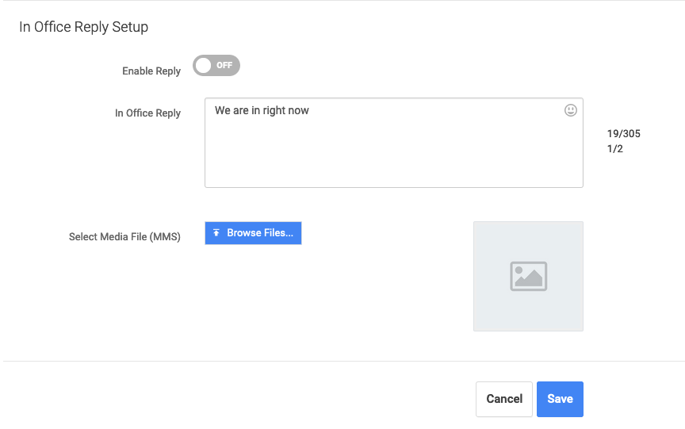This screenshot has width=685, height=429.
Task: Save the In Office Reply settings
Action: pyautogui.click(x=560, y=399)
